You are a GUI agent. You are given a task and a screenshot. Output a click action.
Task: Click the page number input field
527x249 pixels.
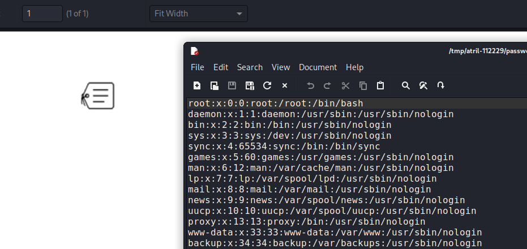[42, 13]
